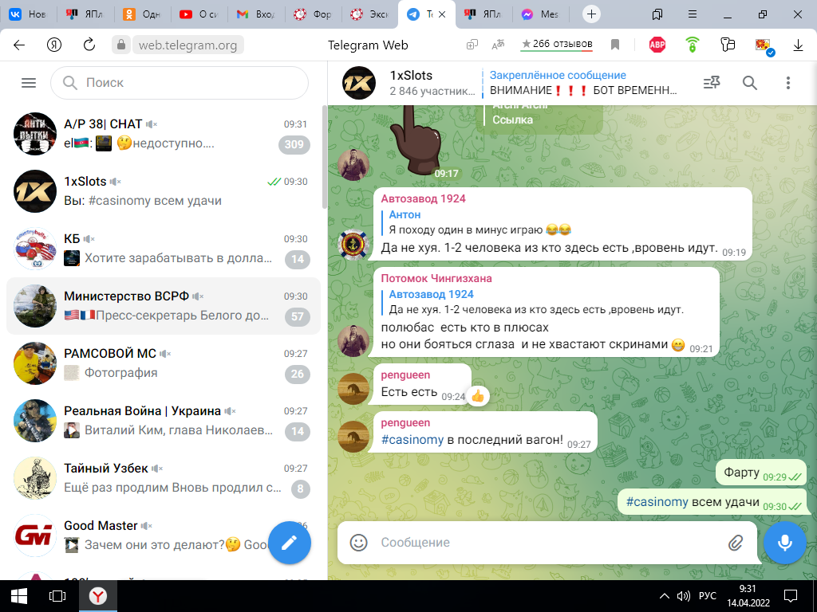Open the AdBlock Plus extension
Screen dimensions: 817x612
[x=657, y=45]
